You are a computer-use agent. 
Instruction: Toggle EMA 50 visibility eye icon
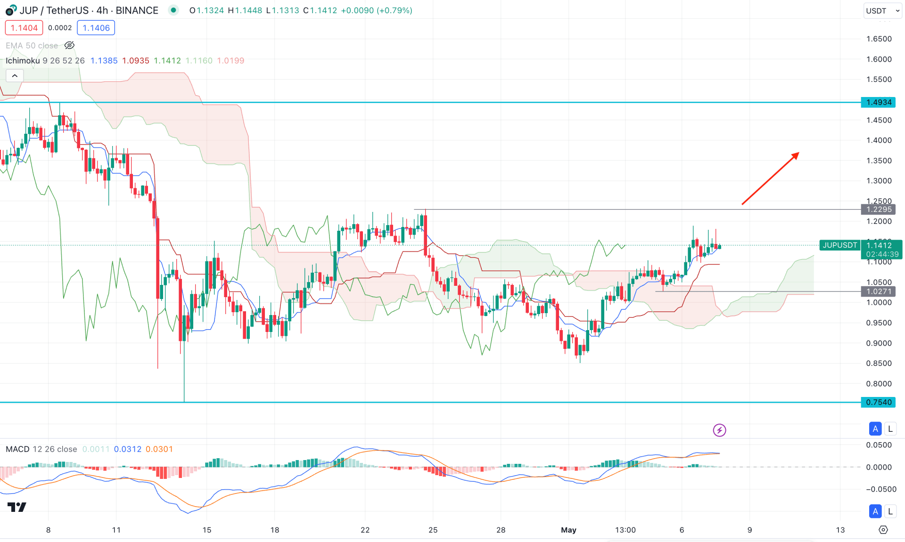point(69,45)
